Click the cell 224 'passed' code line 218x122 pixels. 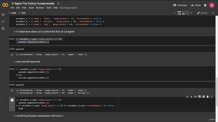click(x=20, y=85)
